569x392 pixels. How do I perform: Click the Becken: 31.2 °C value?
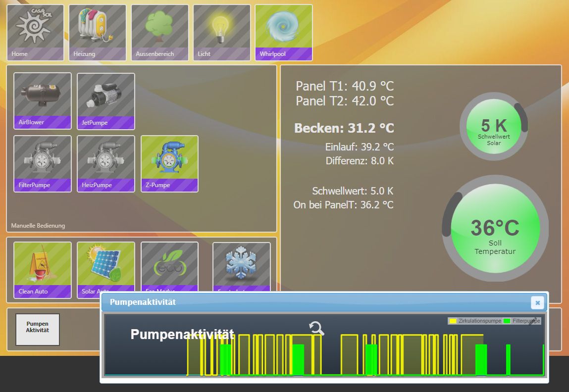click(x=344, y=128)
